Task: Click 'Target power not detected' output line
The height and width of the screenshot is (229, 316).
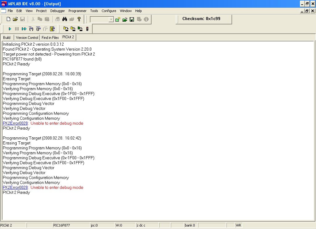Action: pyautogui.click(x=49, y=54)
